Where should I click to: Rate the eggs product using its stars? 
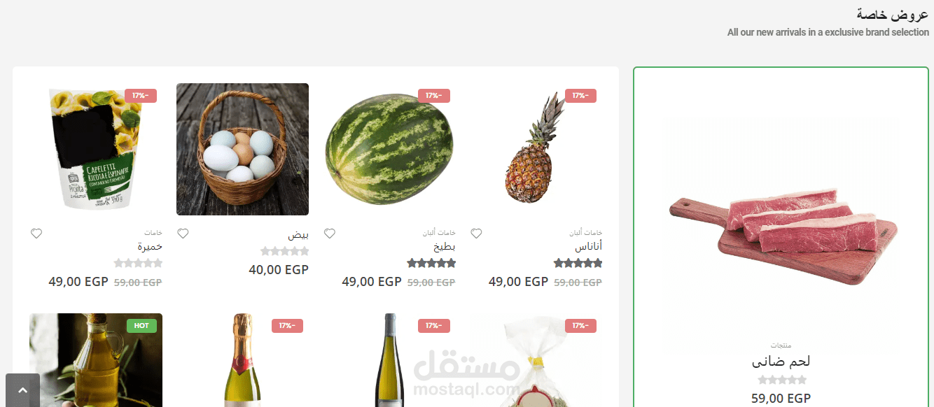(x=285, y=252)
